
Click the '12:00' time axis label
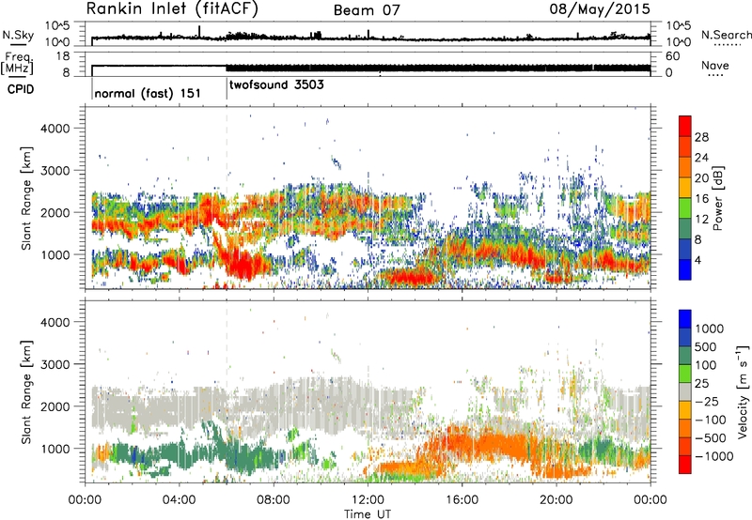point(368,500)
